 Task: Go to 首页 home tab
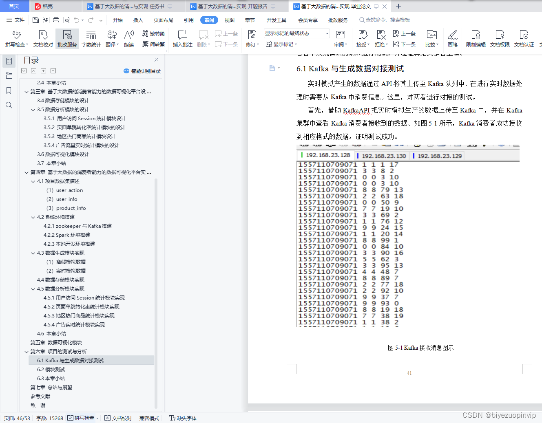[x=14, y=6]
